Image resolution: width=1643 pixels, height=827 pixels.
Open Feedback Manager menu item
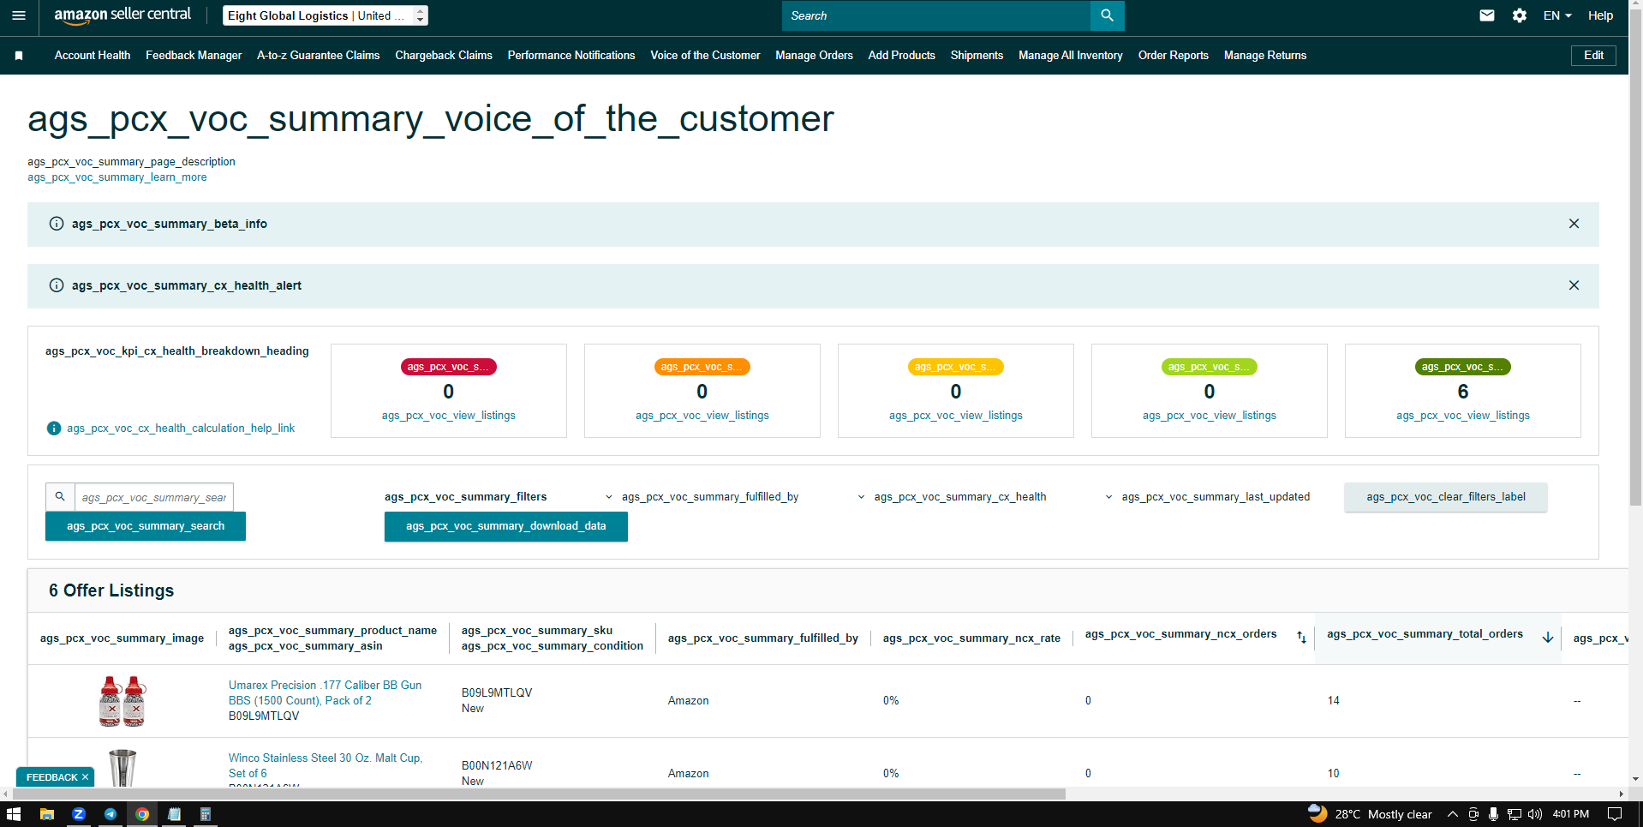pos(194,56)
